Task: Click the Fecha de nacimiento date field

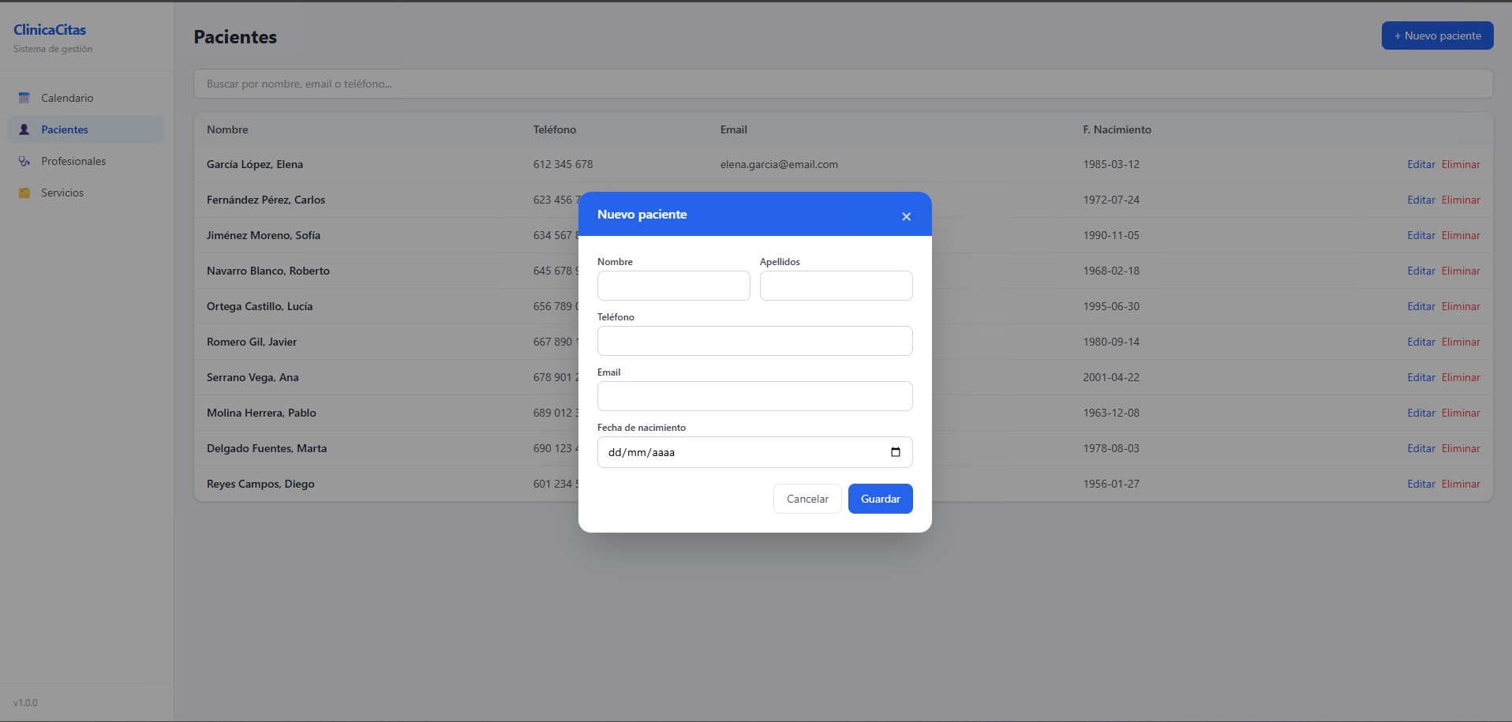Action: pyautogui.click(x=754, y=452)
